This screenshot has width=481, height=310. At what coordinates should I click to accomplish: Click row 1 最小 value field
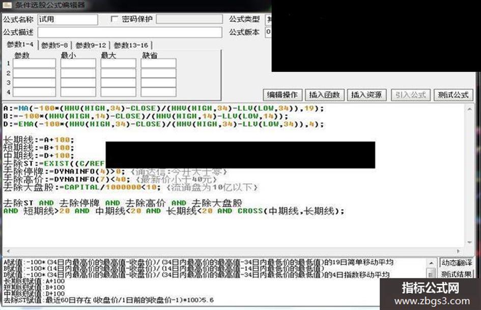point(78,63)
